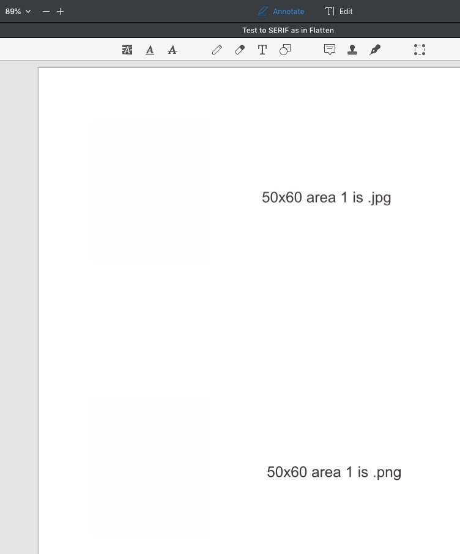Open the signature tool

(x=375, y=50)
